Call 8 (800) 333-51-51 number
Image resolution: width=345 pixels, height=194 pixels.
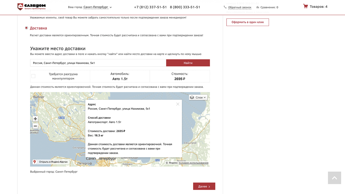(x=185, y=7)
